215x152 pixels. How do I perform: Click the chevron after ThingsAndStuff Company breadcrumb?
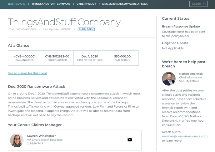coord(73,4)
